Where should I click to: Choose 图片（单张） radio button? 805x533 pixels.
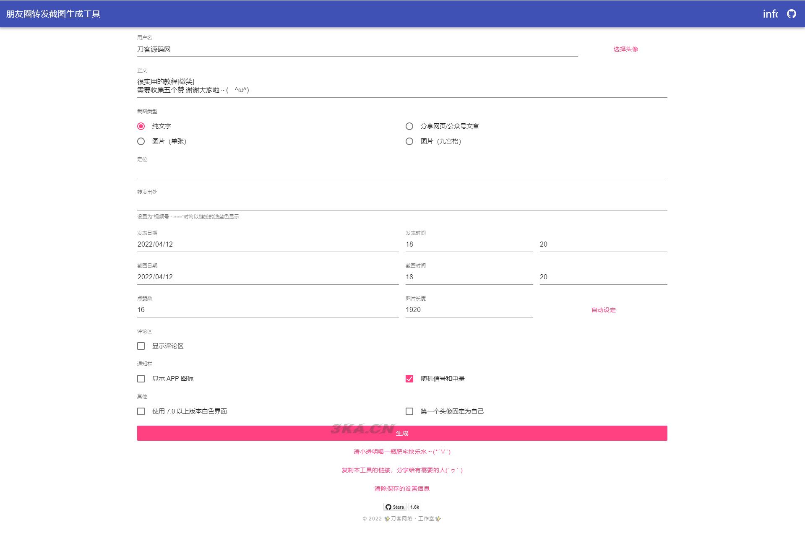(141, 141)
